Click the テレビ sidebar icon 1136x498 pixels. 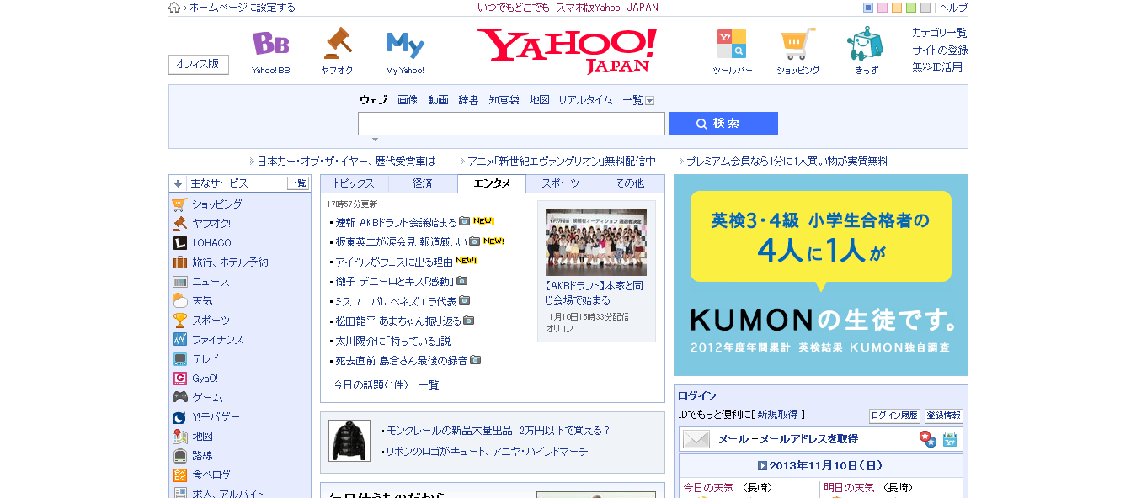pyautogui.click(x=179, y=359)
